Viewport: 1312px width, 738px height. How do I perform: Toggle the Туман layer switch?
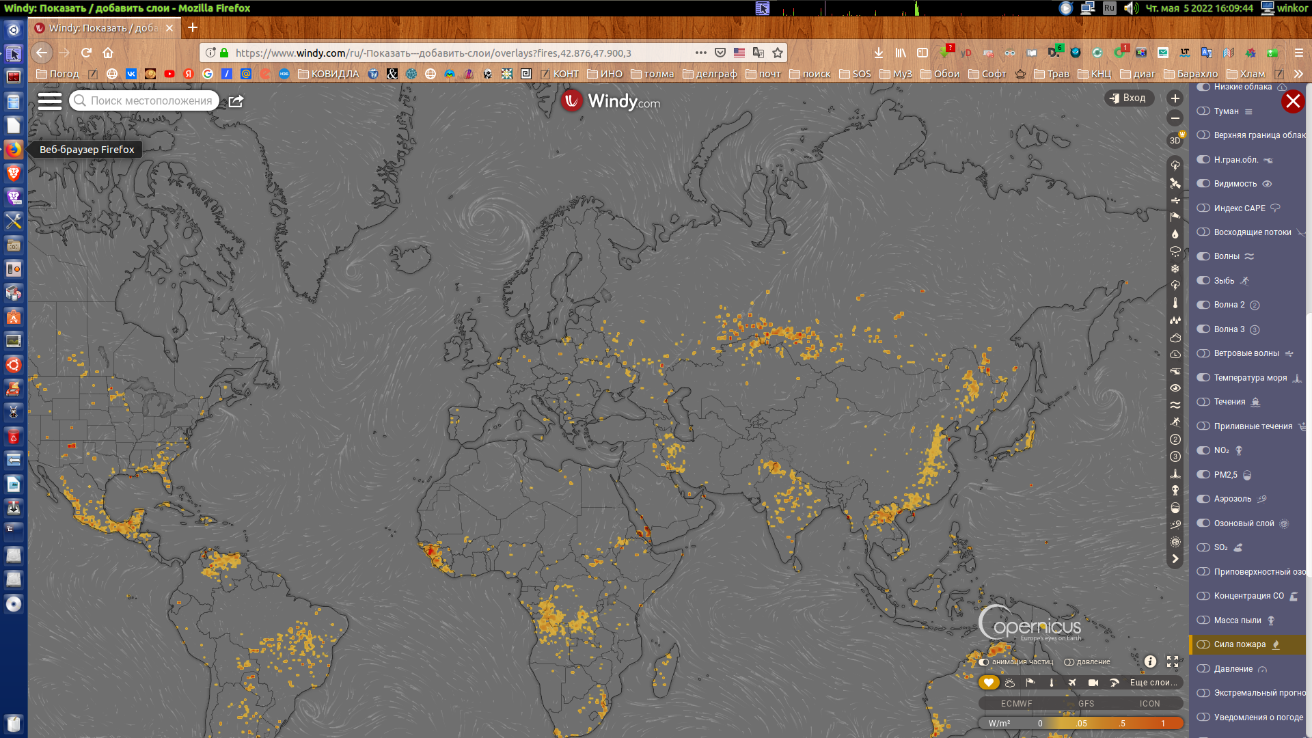point(1203,111)
